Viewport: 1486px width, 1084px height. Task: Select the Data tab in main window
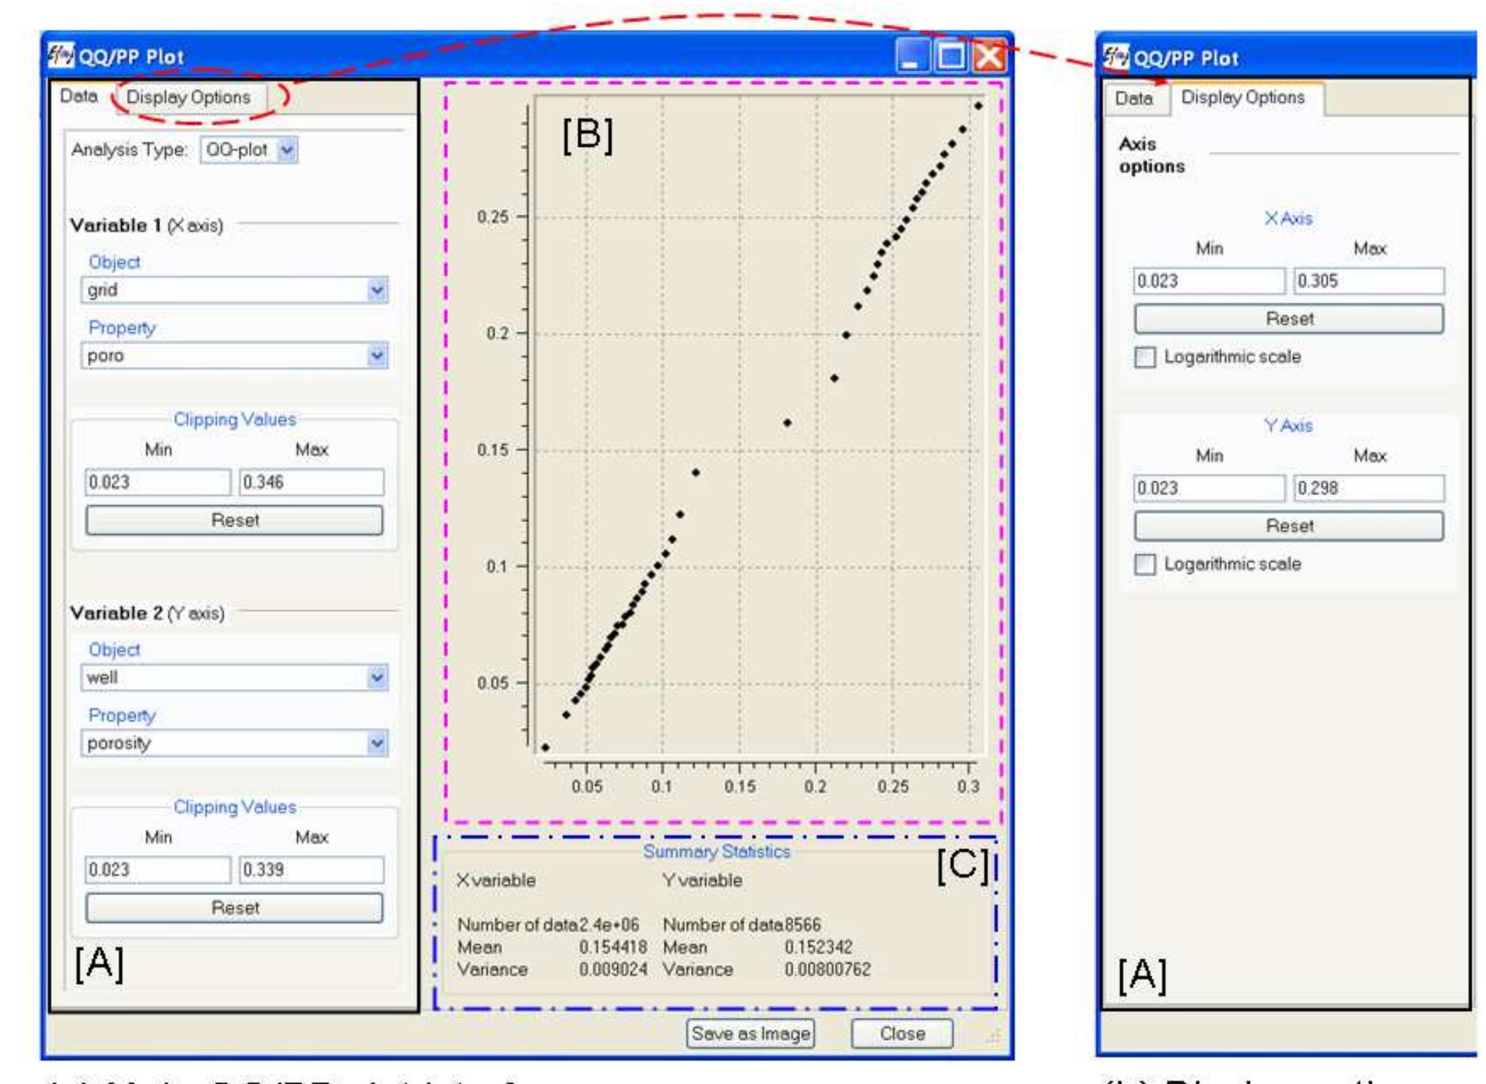tap(79, 97)
